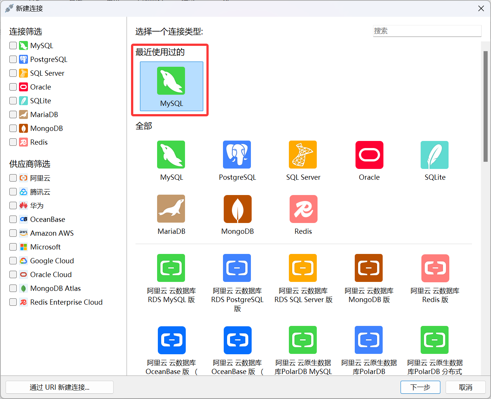Screen dimensions: 491x399
Task: Tick the Redis connection filter checkbox
Action: 13,142
